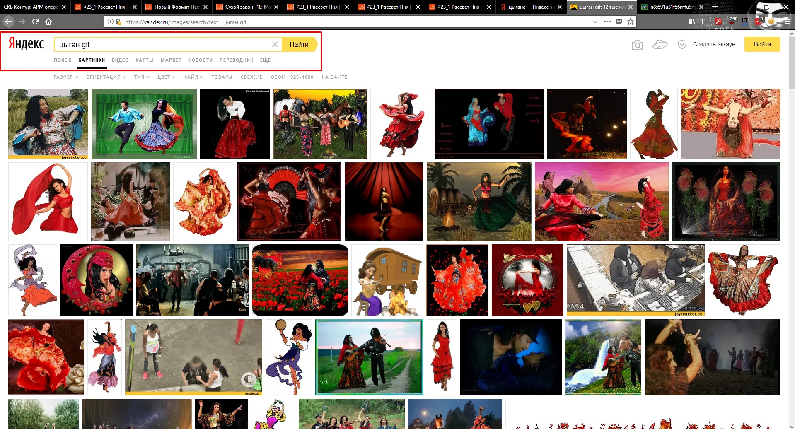The height and width of the screenshot is (429, 795).
Task: Expand the Файл filter
Action: tap(193, 77)
